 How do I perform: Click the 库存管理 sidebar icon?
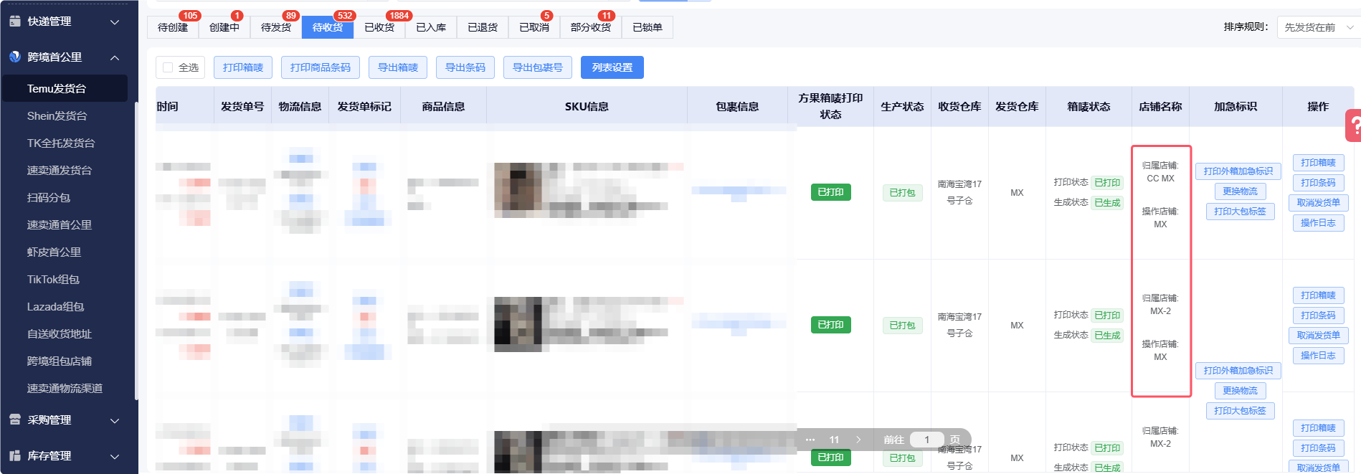pos(15,455)
